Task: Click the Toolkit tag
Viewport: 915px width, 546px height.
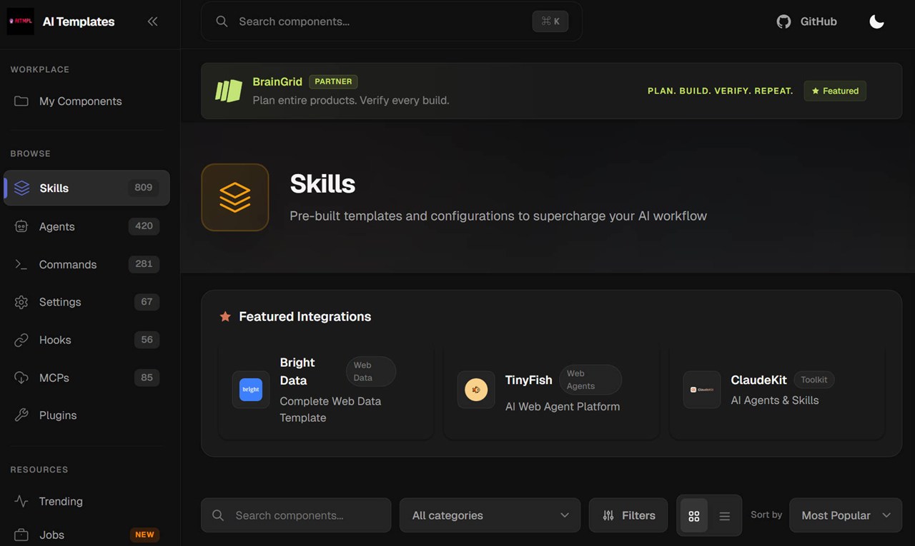Action: click(x=814, y=380)
